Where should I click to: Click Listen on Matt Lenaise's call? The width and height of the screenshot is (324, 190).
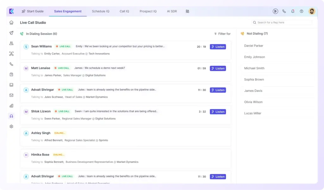click(x=218, y=68)
